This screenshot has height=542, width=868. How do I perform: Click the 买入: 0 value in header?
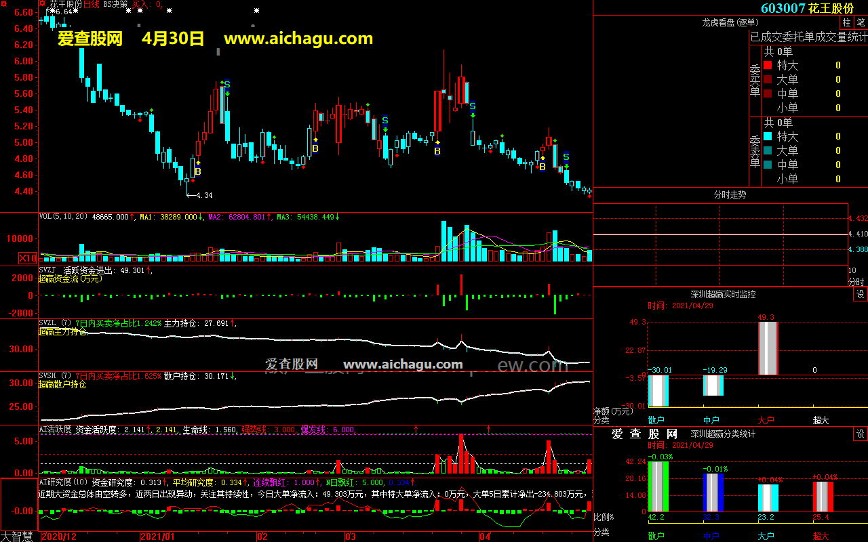(146, 4)
